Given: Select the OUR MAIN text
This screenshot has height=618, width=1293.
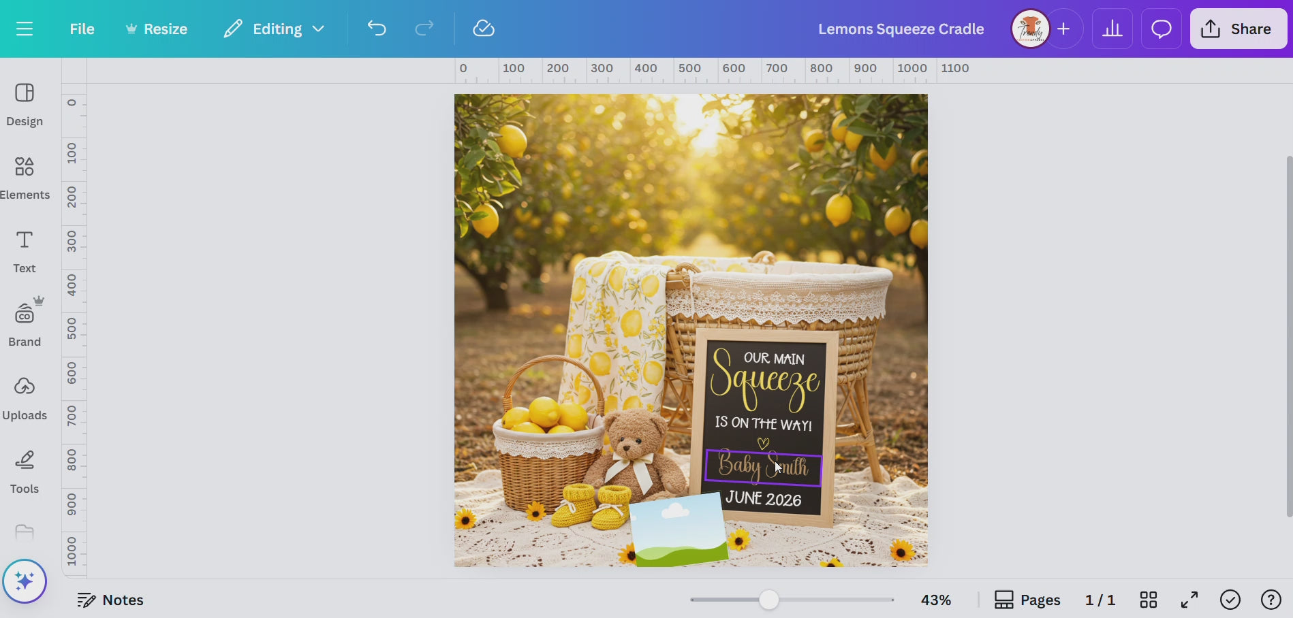Looking at the screenshot, I should coord(774,358).
